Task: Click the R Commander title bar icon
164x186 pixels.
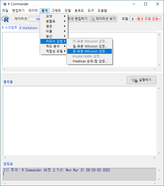Action: (x=4, y=4)
